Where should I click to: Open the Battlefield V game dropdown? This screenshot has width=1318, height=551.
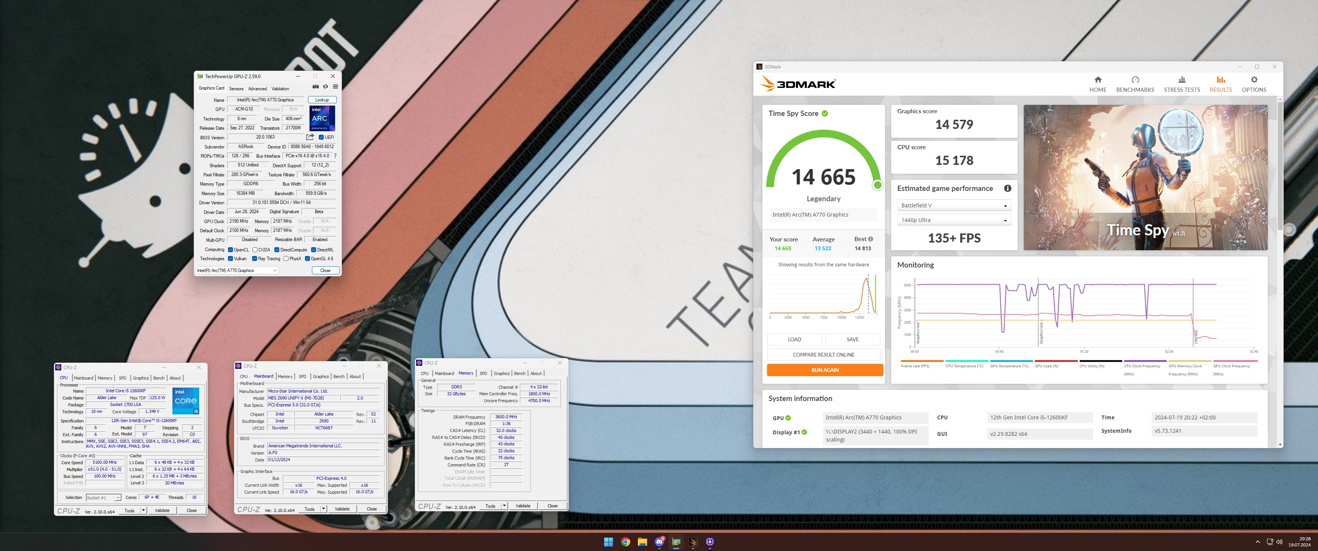(954, 205)
